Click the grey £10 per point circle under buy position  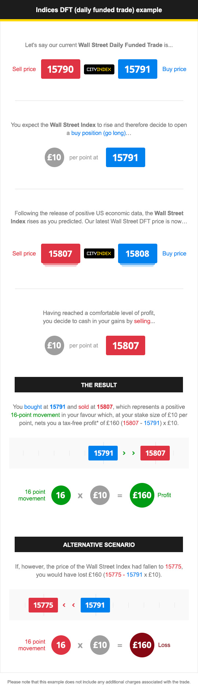click(54, 158)
